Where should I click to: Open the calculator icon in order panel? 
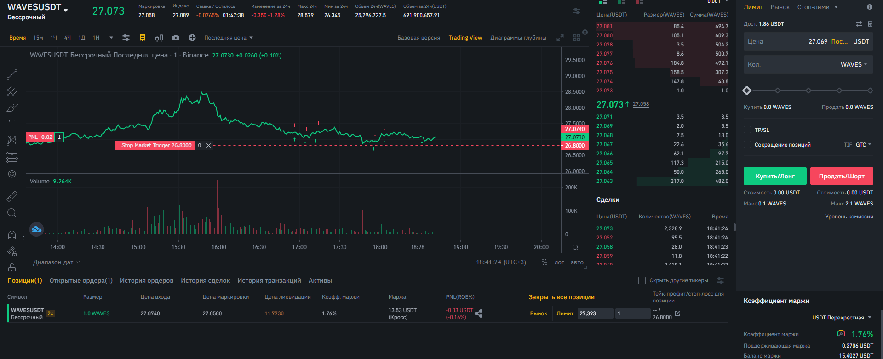pos(870,24)
